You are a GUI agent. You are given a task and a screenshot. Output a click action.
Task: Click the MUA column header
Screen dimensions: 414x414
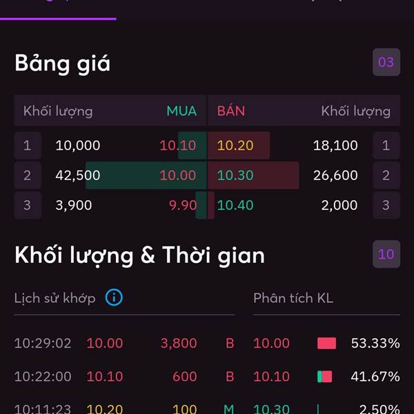[x=181, y=111]
